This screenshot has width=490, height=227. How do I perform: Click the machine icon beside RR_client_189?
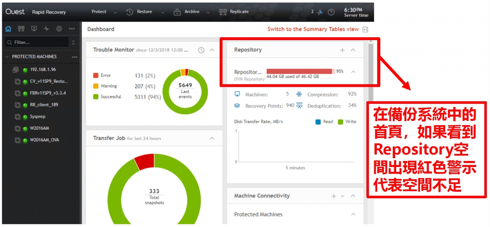click(17, 105)
